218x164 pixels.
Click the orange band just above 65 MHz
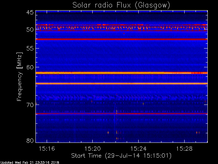tap(122, 83)
